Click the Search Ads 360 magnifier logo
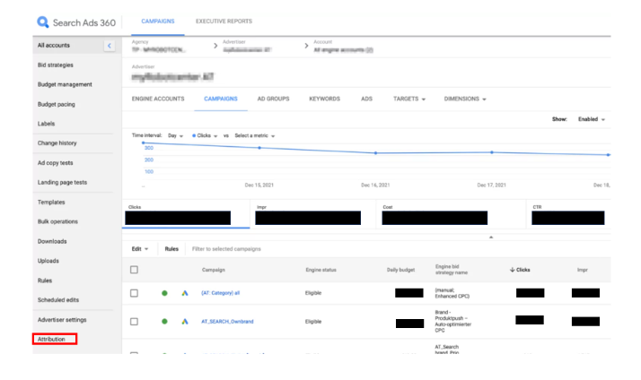The width and height of the screenshot is (641, 380). pyautogui.click(x=44, y=22)
